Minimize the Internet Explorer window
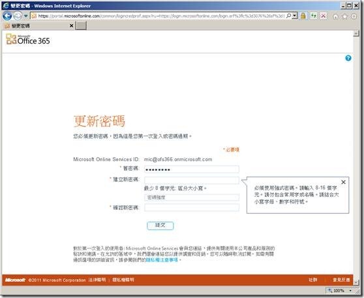Screen dimensions: 364x298 pyautogui.click(x=343, y=6)
